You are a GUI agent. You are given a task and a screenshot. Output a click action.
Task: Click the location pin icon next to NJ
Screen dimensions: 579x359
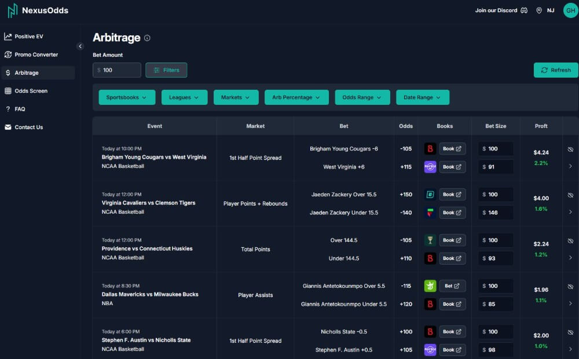[538, 10]
